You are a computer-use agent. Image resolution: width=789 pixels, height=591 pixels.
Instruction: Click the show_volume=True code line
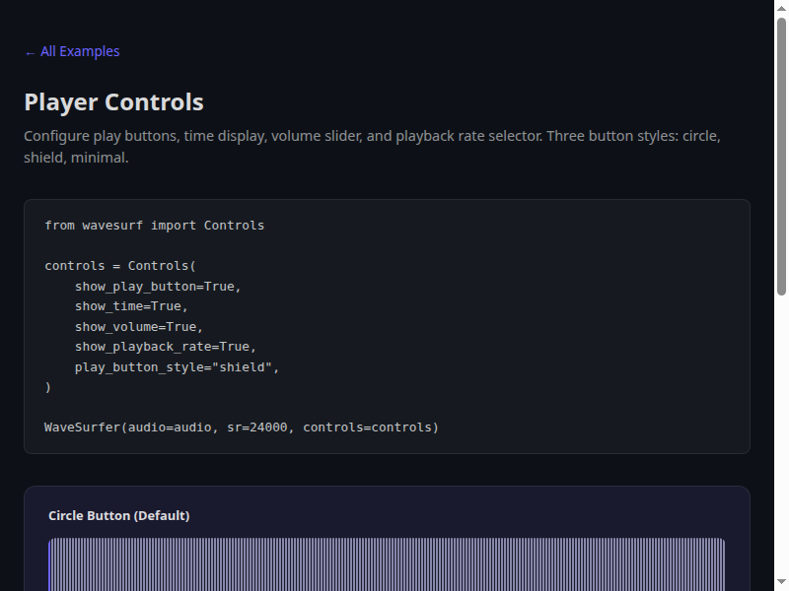(x=139, y=327)
